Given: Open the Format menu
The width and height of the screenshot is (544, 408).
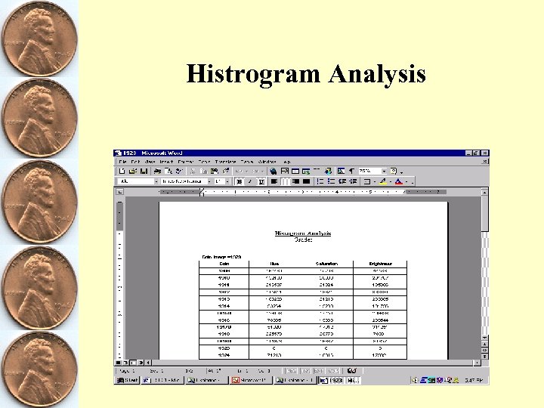Looking at the screenshot, I should [x=185, y=162].
